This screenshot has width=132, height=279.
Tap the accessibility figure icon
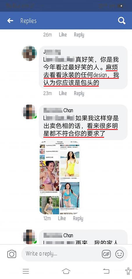click(x=128, y=271)
